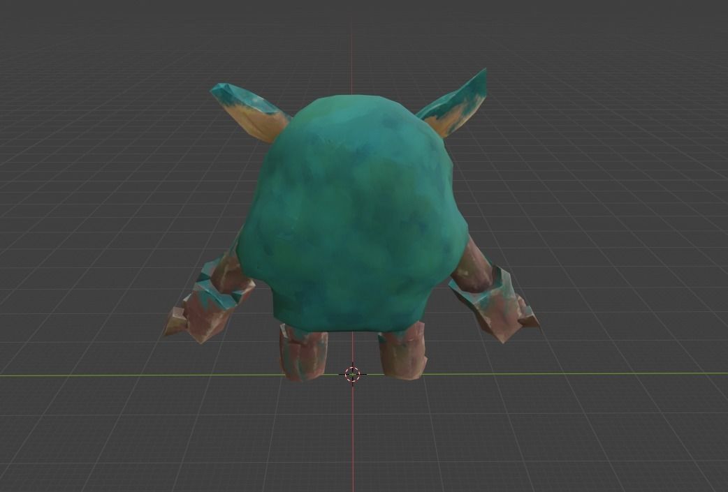Click the 3D cursor at the origin
This screenshot has height=492, width=728.
352,374
